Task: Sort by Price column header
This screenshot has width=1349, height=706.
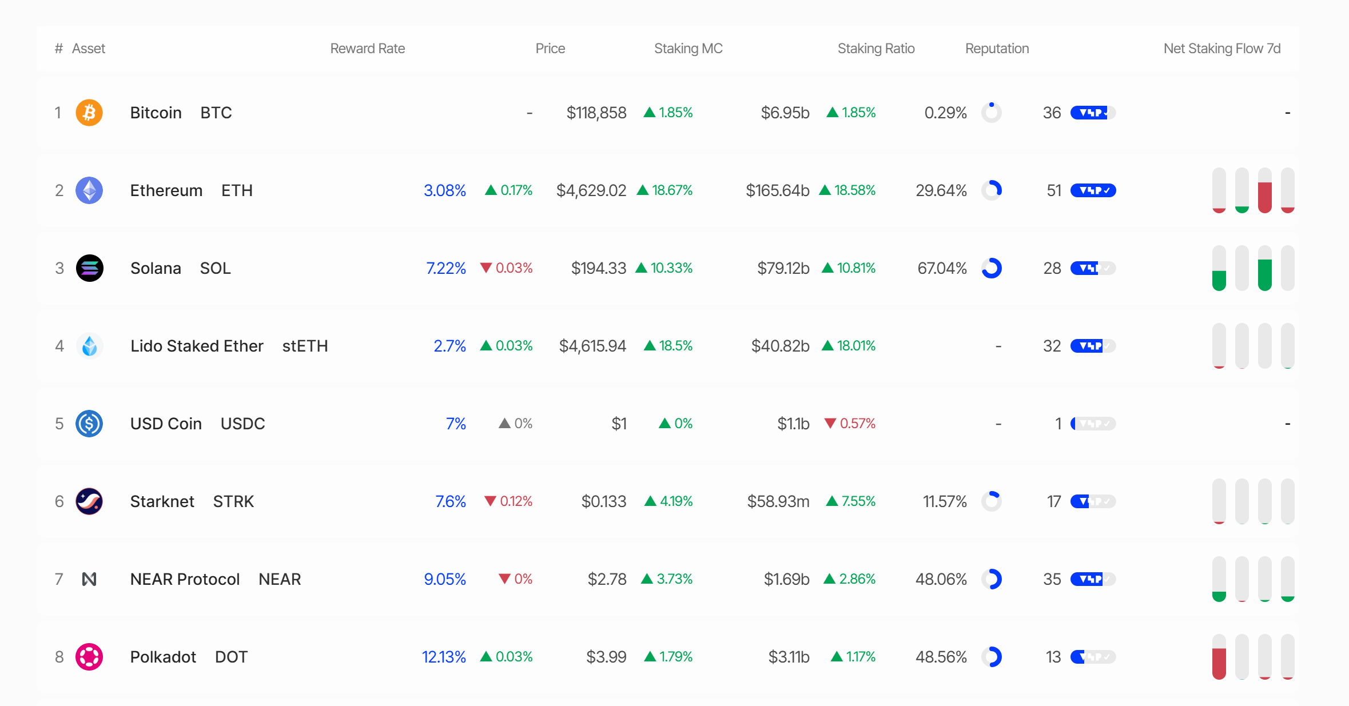Action: pyautogui.click(x=550, y=49)
